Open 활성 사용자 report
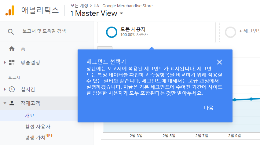260x145 pixels. coord(38,127)
